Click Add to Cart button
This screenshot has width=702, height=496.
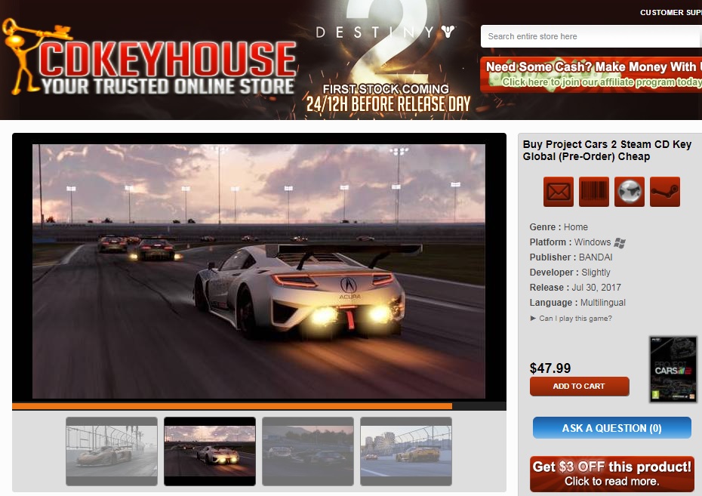point(579,387)
